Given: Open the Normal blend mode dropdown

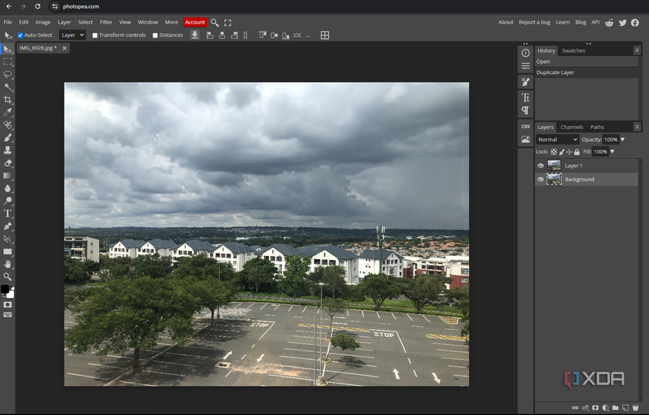Looking at the screenshot, I should [557, 139].
